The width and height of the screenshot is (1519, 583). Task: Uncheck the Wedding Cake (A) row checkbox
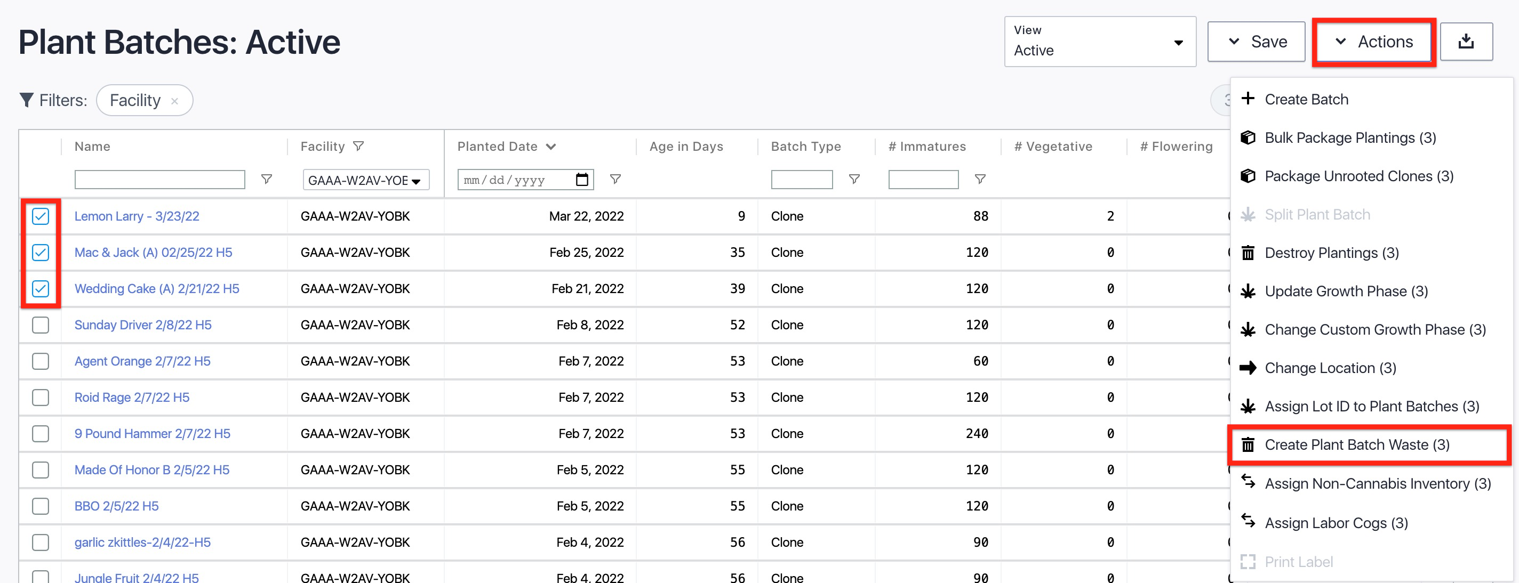tap(41, 288)
